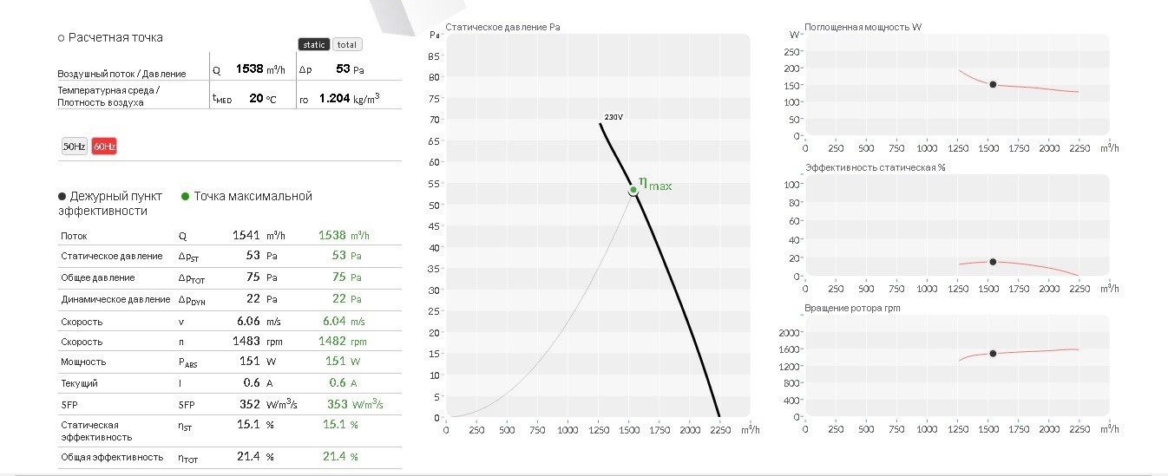Click the black dot on absorbed power chart

993,84
